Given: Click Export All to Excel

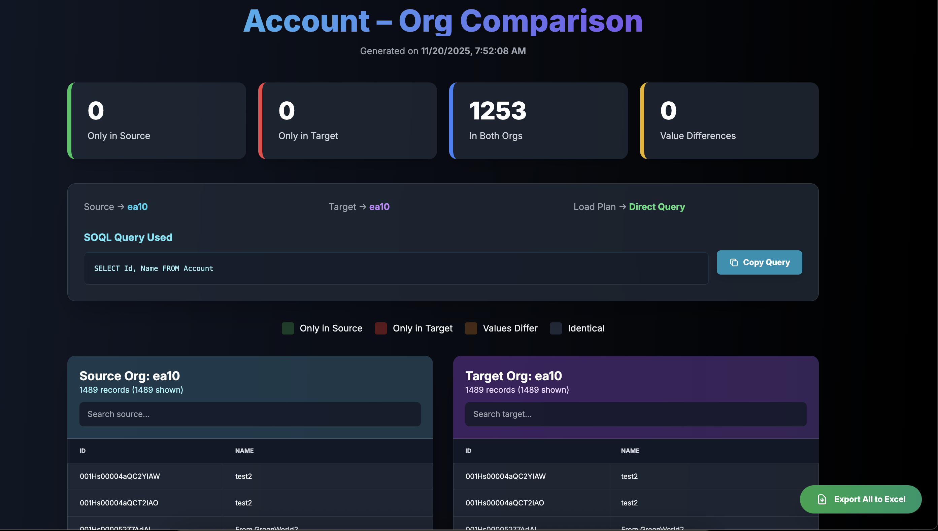Looking at the screenshot, I should point(869,499).
